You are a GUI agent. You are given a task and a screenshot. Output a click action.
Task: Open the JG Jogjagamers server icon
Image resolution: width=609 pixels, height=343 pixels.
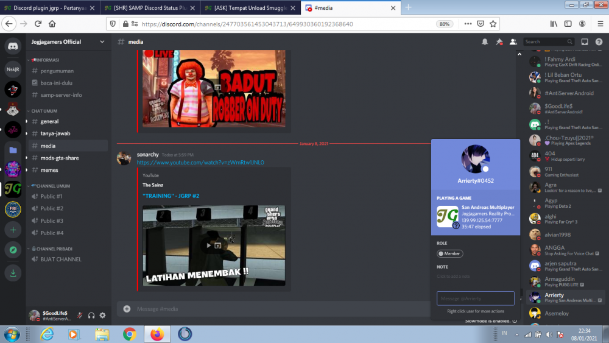point(13,189)
